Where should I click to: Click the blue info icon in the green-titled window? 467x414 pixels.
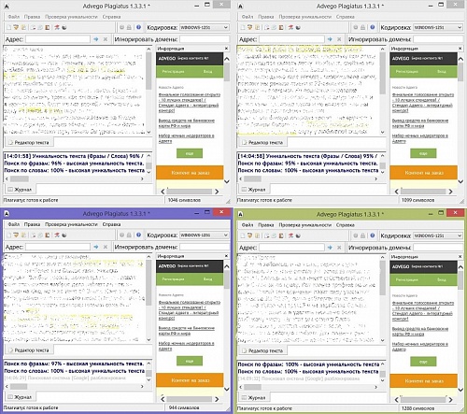click(373, 236)
